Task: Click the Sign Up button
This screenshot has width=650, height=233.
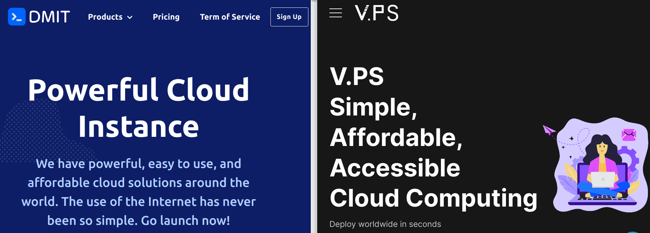Action: [x=289, y=17]
